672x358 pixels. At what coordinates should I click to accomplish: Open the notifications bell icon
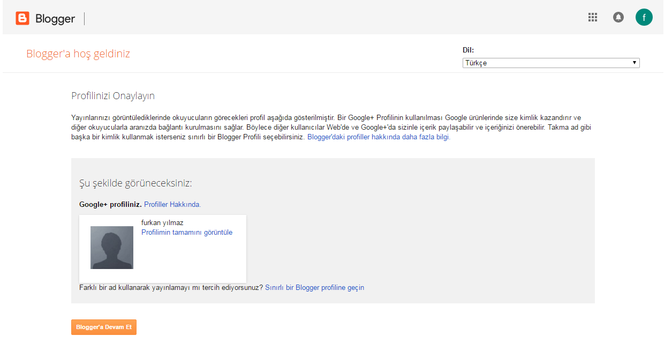point(618,17)
